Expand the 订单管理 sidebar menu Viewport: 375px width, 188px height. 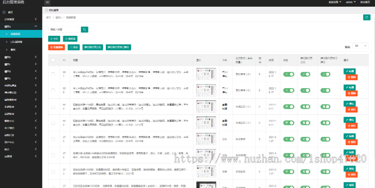coord(21,19)
